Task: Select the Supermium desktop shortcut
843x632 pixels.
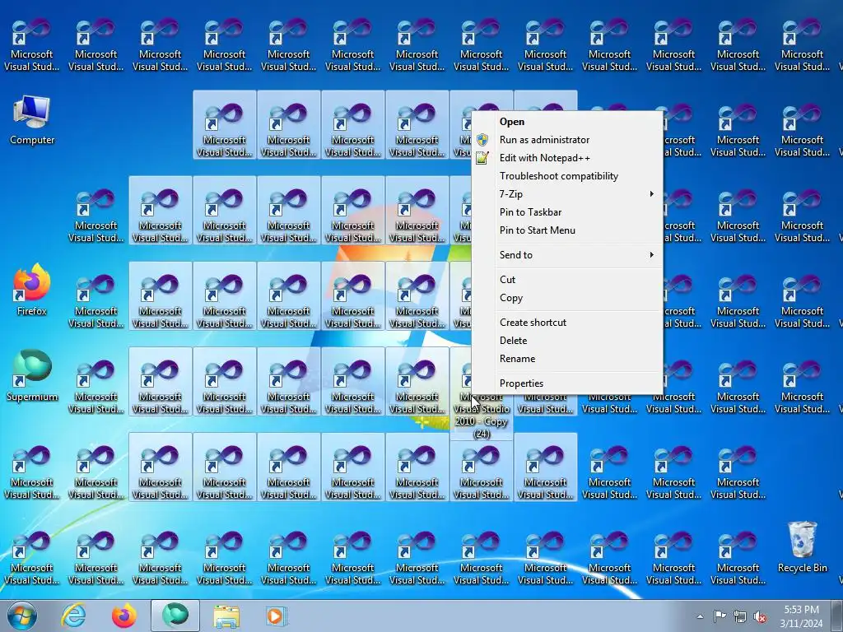Action: [x=32, y=376]
